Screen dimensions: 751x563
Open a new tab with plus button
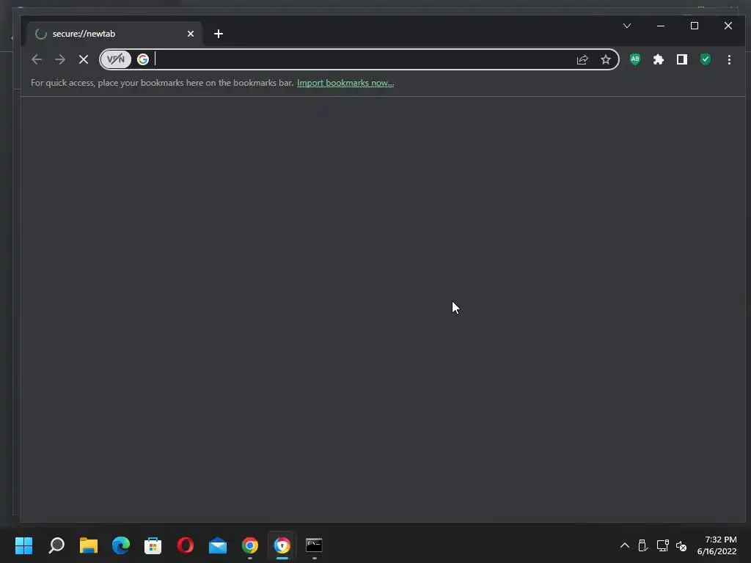219,34
